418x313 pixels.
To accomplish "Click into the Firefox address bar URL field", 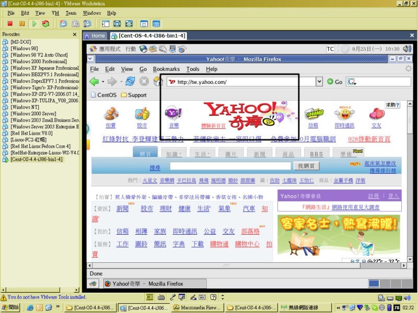I will point(241,82).
